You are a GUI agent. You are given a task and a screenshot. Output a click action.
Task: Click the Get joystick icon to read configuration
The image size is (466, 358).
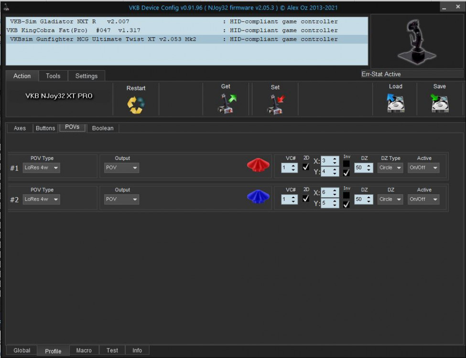(x=225, y=102)
